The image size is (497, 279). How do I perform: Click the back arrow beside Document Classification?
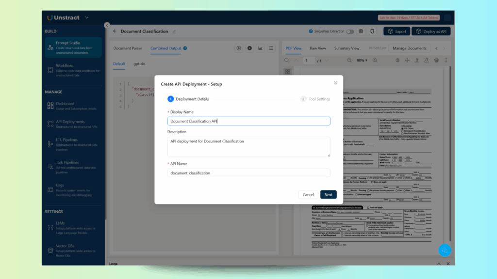(x=115, y=31)
